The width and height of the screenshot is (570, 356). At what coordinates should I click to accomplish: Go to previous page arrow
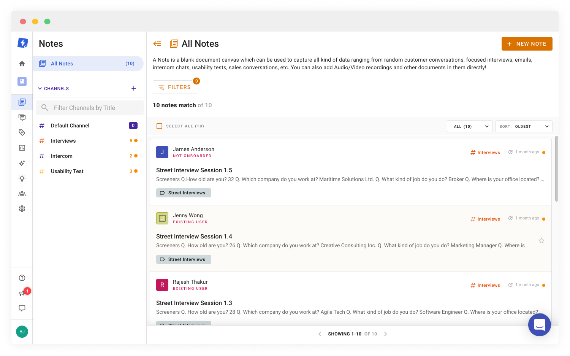point(320,334)
